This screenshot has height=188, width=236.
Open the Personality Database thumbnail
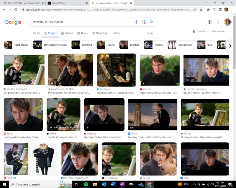80,159
